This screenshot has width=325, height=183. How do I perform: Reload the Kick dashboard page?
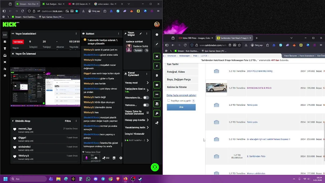(23, 11)
